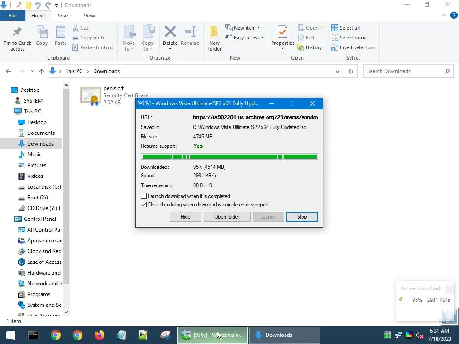Check Launch download when it is completed
The image size is (459, 344).
pyautogui.click(x=144, y=196)
